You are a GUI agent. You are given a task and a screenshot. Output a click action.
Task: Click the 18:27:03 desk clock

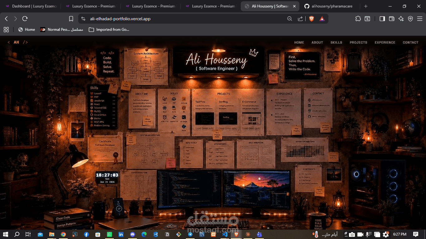pyautogui.click(x=107, y=178)
